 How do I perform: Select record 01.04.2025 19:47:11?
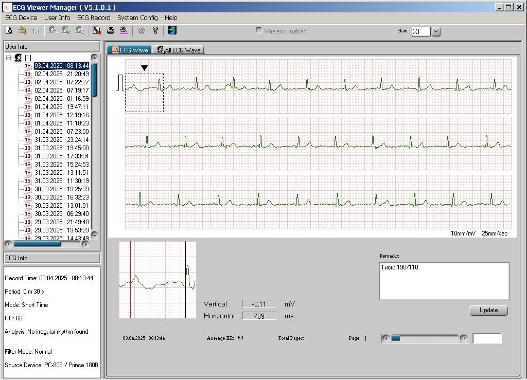(62, 107)
